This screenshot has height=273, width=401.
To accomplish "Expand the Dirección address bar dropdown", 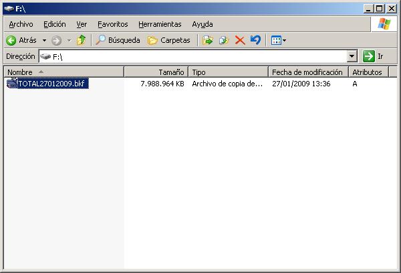I will tap(352, 57).
